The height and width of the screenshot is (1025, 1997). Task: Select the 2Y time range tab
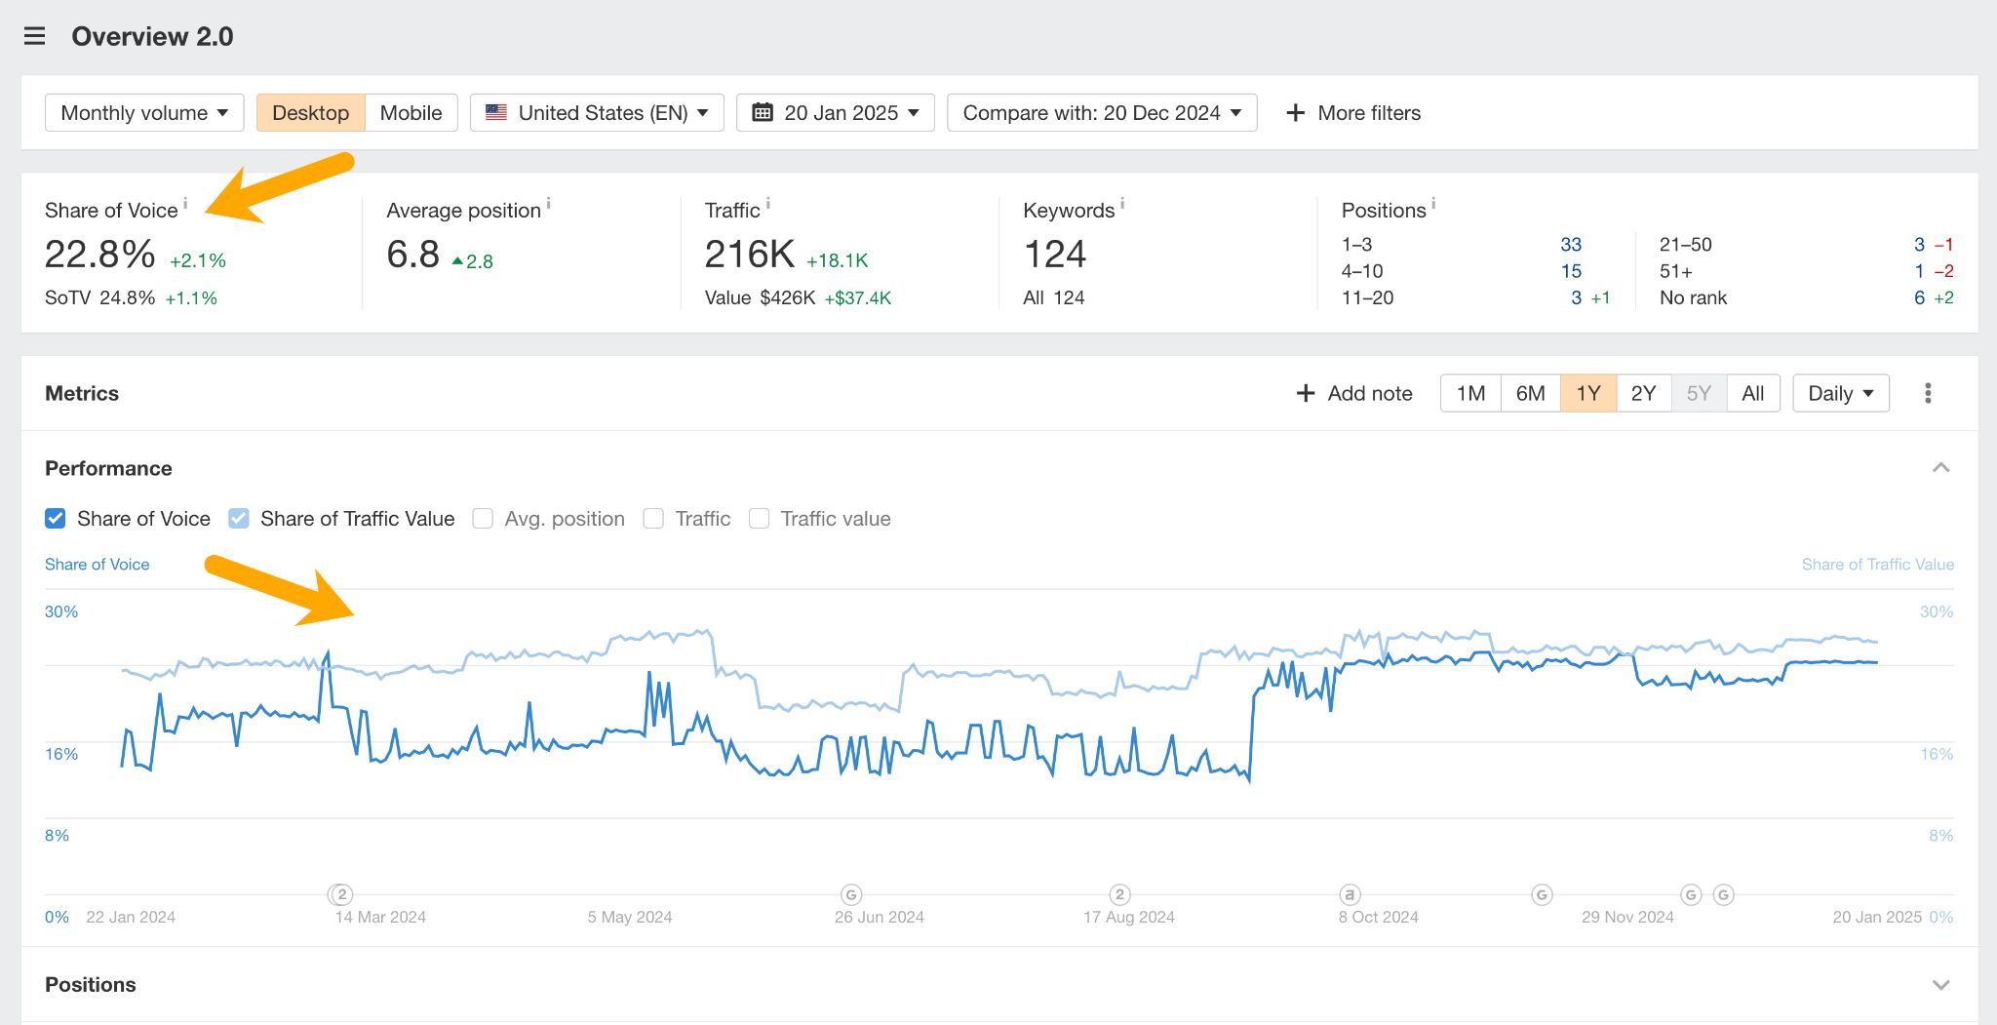[x=1643, y=393]
